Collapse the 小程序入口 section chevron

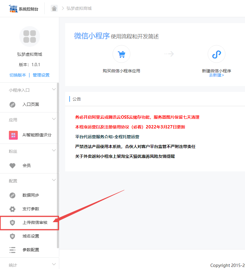[54, 89]
